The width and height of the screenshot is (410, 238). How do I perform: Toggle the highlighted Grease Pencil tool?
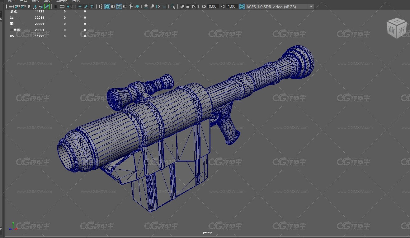coord(47,7)
